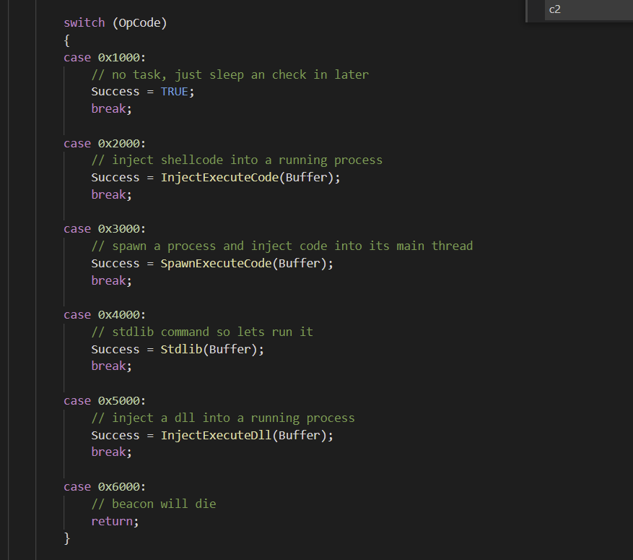
Task: Click the "break" under case 0x1000
Action: point(108,108)
